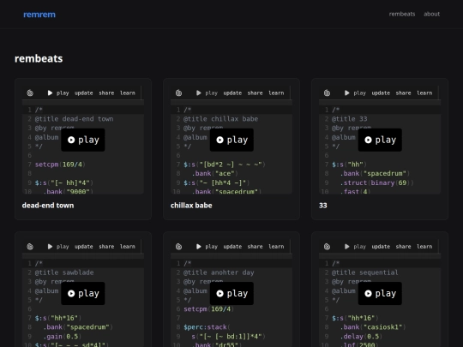The width and height of the screenshot is (463, 347).
Task: Click code line .struct(binary(69)) in 33 card
Action: [x=376, y=182]
